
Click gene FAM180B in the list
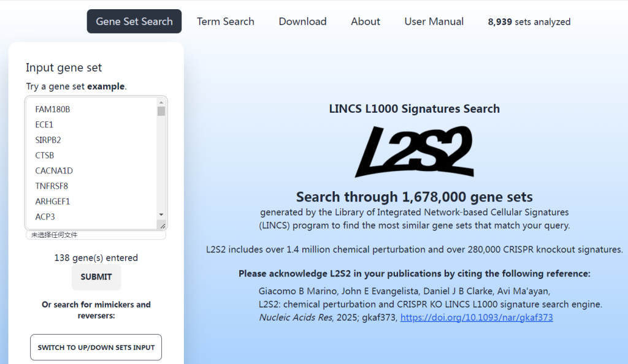pos(53,109)
